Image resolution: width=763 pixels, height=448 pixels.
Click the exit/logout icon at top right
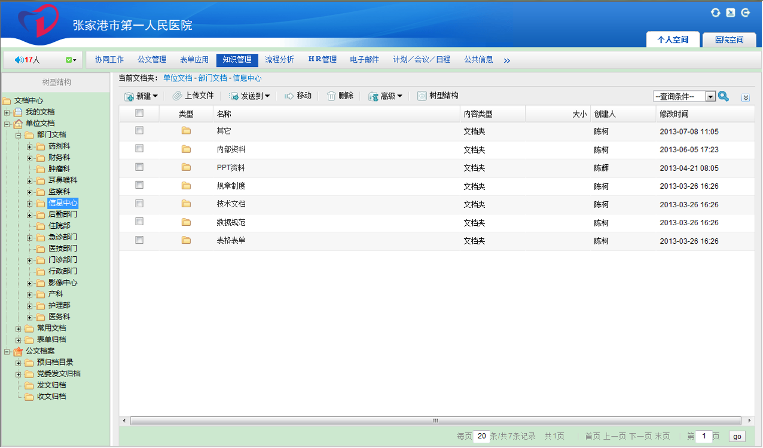click(x=746, y=12)
